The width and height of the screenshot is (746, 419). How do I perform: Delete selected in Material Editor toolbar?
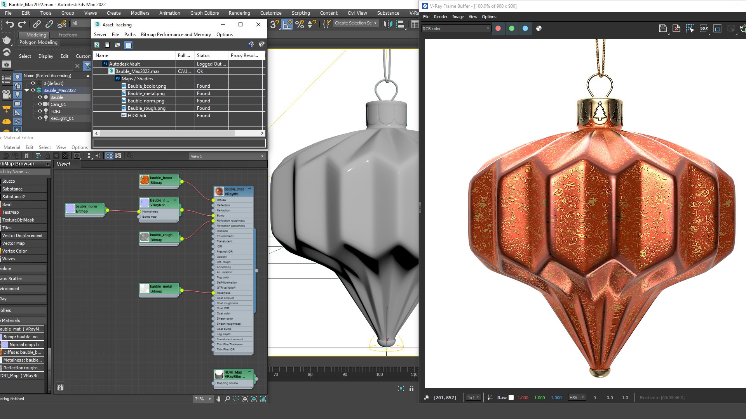27,156
